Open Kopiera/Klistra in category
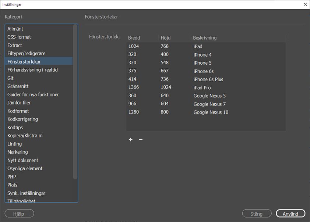This screenshot has height=222, width=310. coord(39,136)
